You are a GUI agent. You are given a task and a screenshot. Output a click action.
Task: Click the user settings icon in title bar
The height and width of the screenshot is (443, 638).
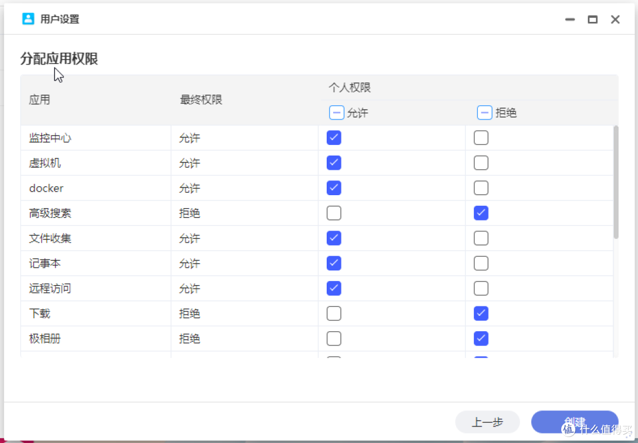click(28, 19)
